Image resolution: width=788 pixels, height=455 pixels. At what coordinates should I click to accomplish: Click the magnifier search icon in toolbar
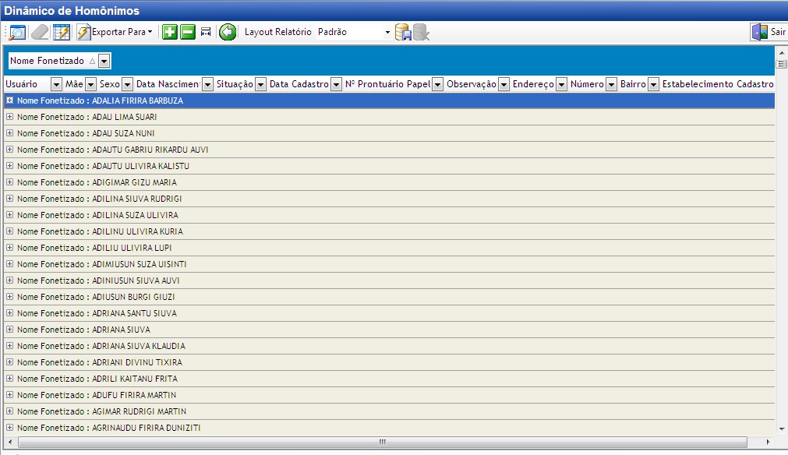click(x=18, y=32)
